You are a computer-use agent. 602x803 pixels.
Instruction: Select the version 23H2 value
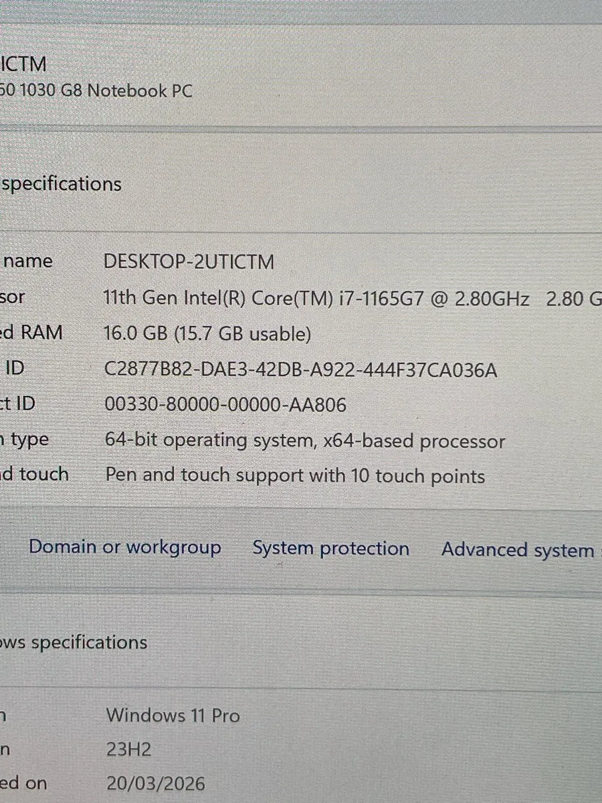pos(128,749)
